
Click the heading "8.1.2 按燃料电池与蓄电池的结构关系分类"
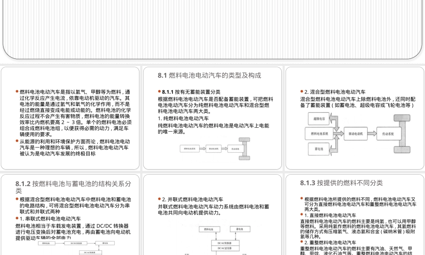[73, 187]
